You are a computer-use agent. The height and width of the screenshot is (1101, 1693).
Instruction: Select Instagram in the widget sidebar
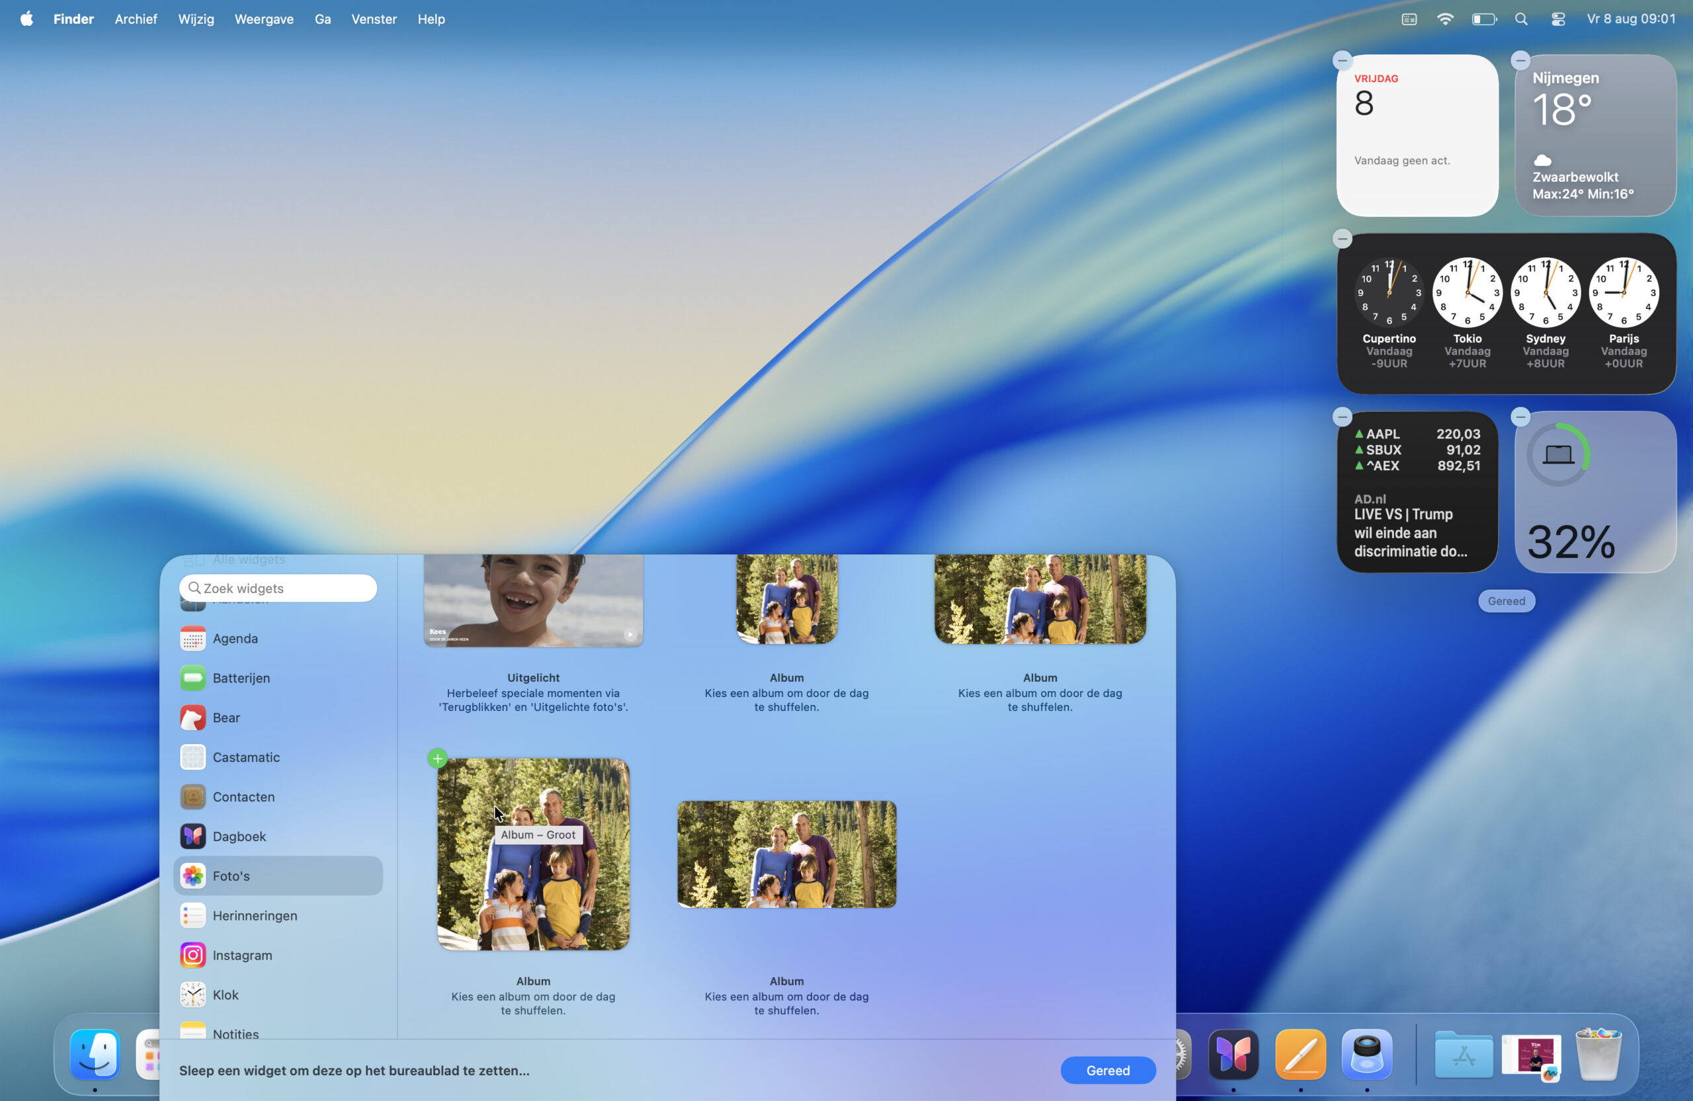[x=242, y=954]
